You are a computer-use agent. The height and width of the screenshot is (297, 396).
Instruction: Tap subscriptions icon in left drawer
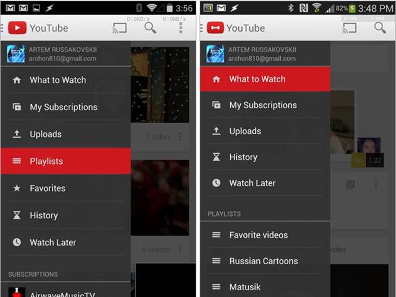point(17,107)
